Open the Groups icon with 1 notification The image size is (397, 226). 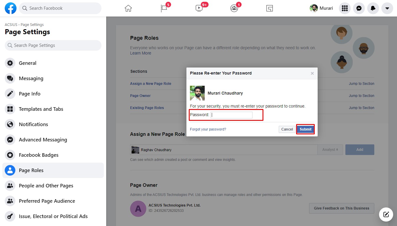234,8
